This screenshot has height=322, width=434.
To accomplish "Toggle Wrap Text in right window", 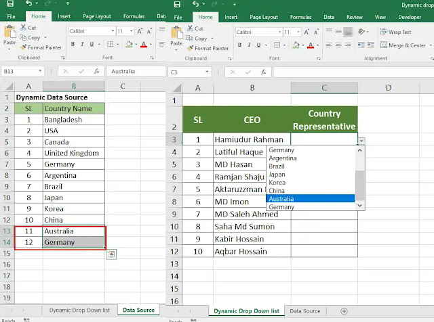I will [x=396, y=32].
